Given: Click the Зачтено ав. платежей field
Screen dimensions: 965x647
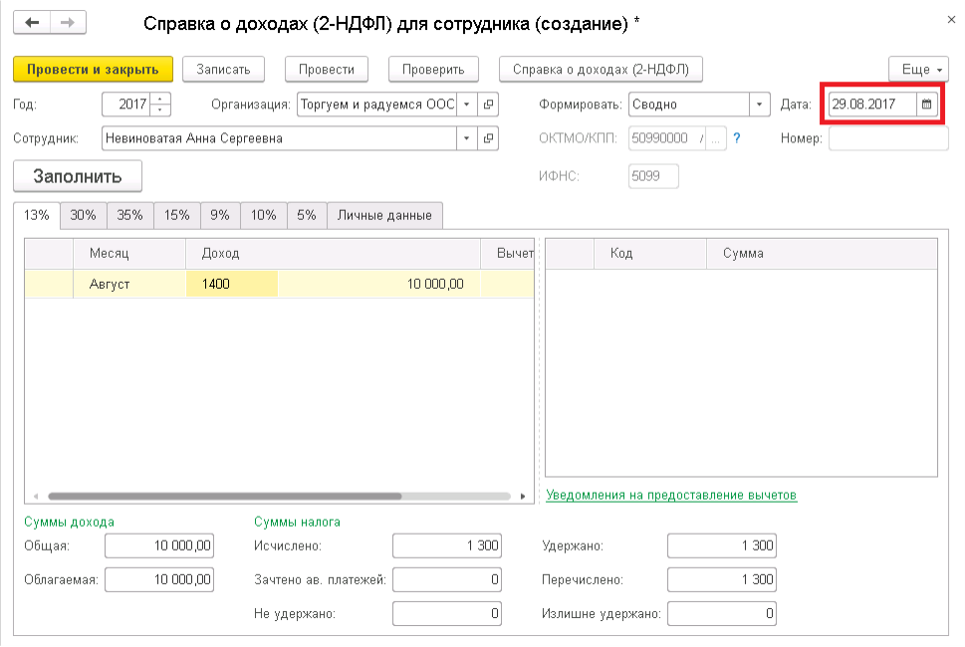Looking at the screenshot, I should (x=447, y=579).
